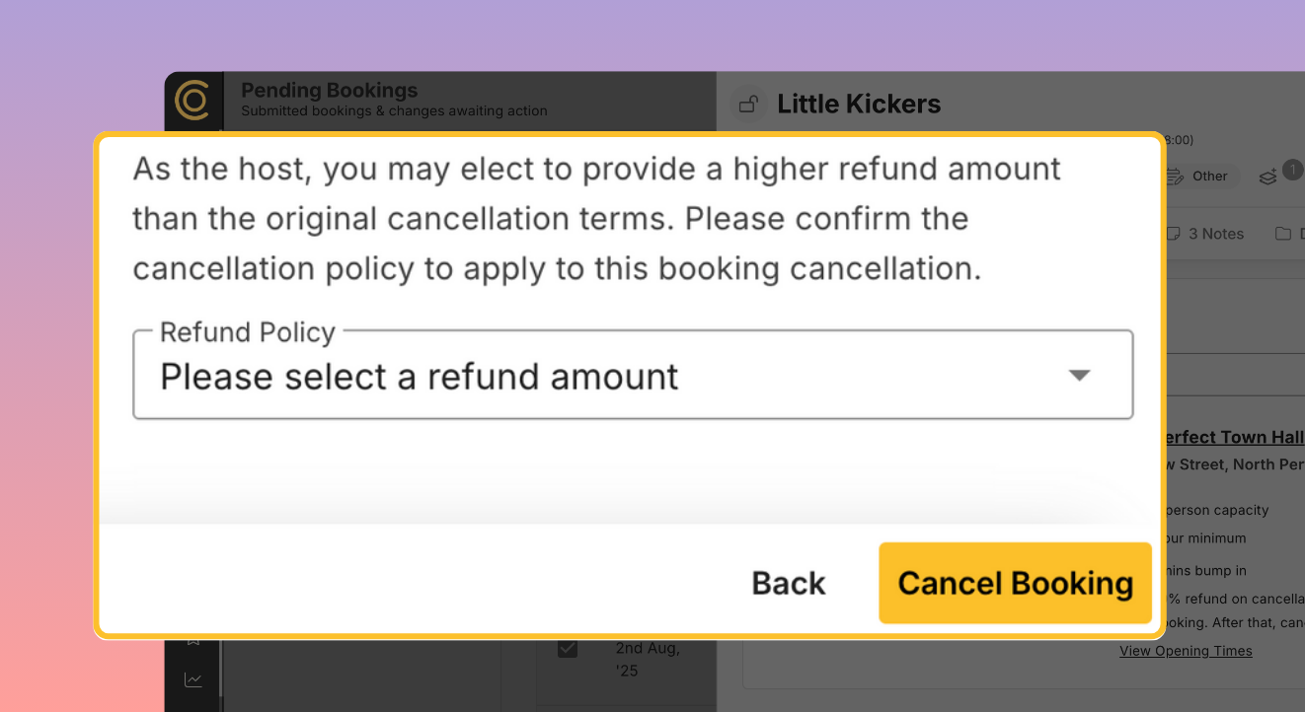Click the notification badge showing 1
The image size is (1305, 712).
1291,170
